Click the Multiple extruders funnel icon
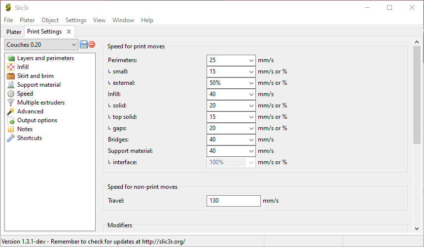 click(x=11, y=103)
